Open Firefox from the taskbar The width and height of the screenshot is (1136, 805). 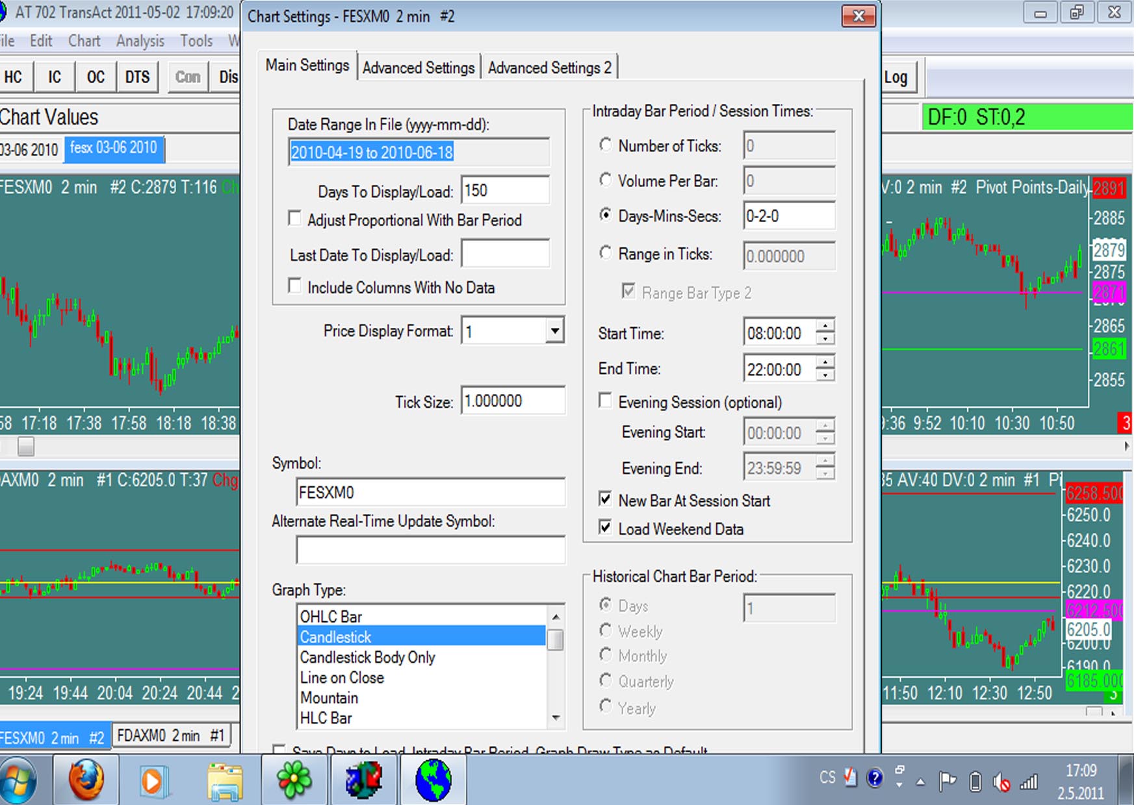click(x=85, y=780)
